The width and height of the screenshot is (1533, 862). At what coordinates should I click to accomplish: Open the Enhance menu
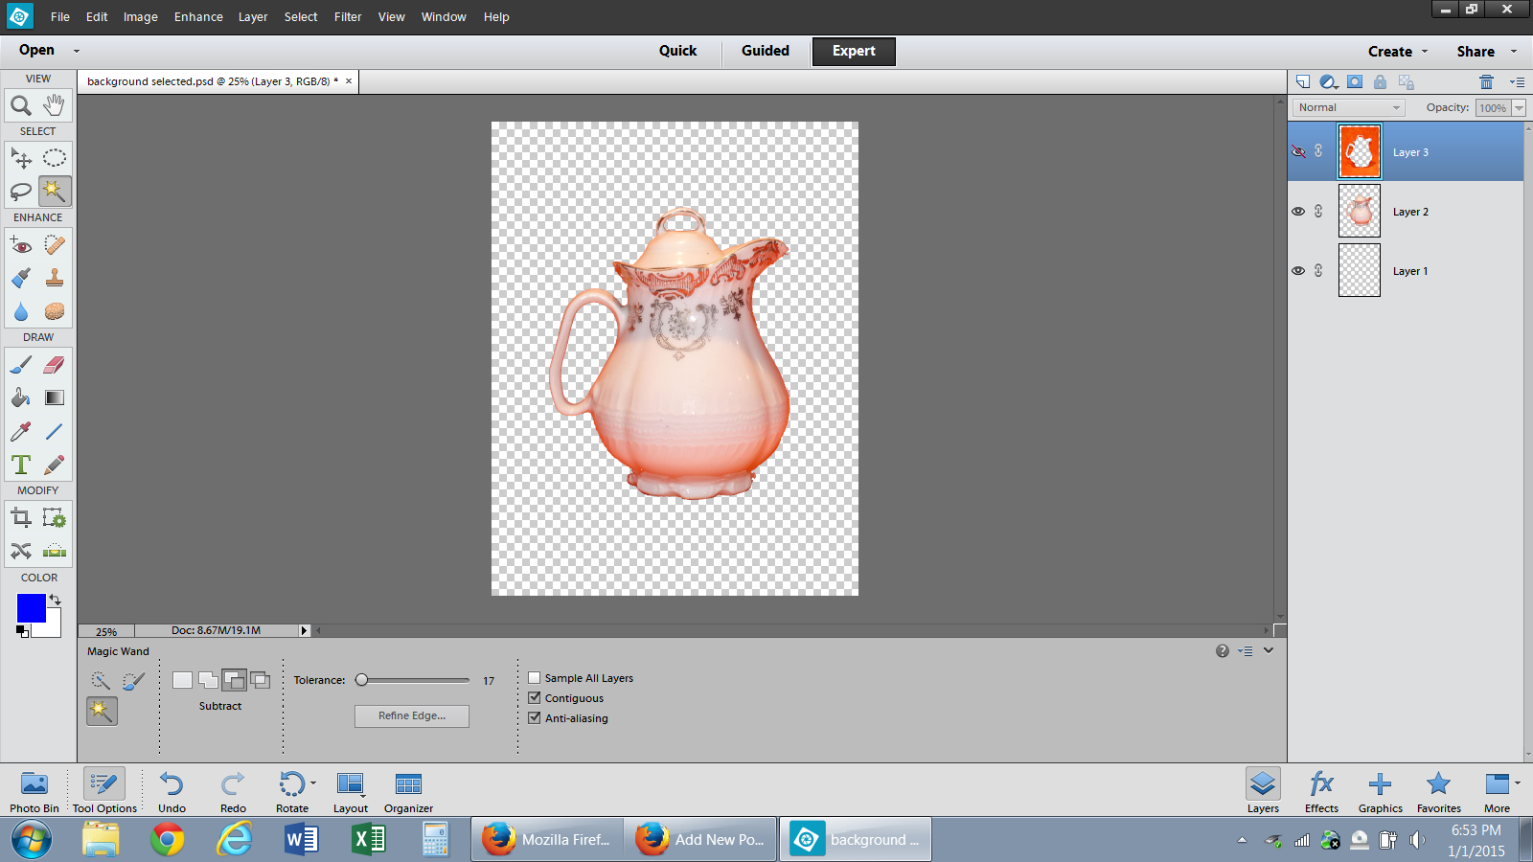198,17
